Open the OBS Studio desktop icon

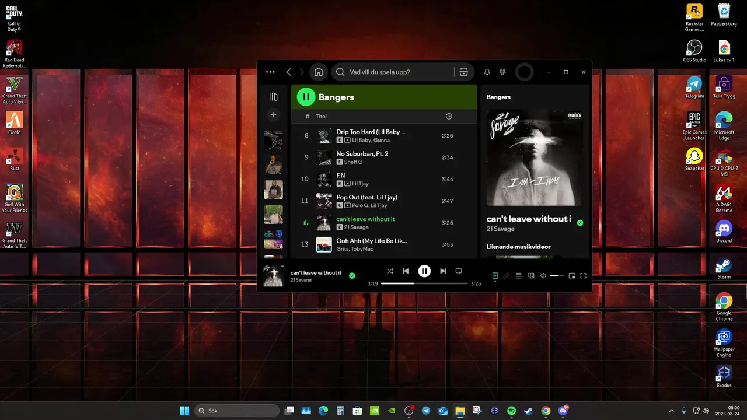click(x=694, y=51)
